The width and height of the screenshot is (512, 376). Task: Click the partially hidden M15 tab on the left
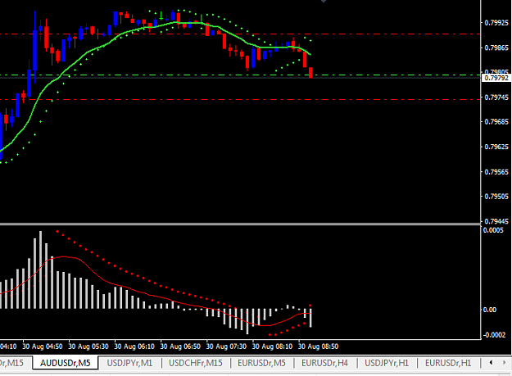click(x=13, y=363)
